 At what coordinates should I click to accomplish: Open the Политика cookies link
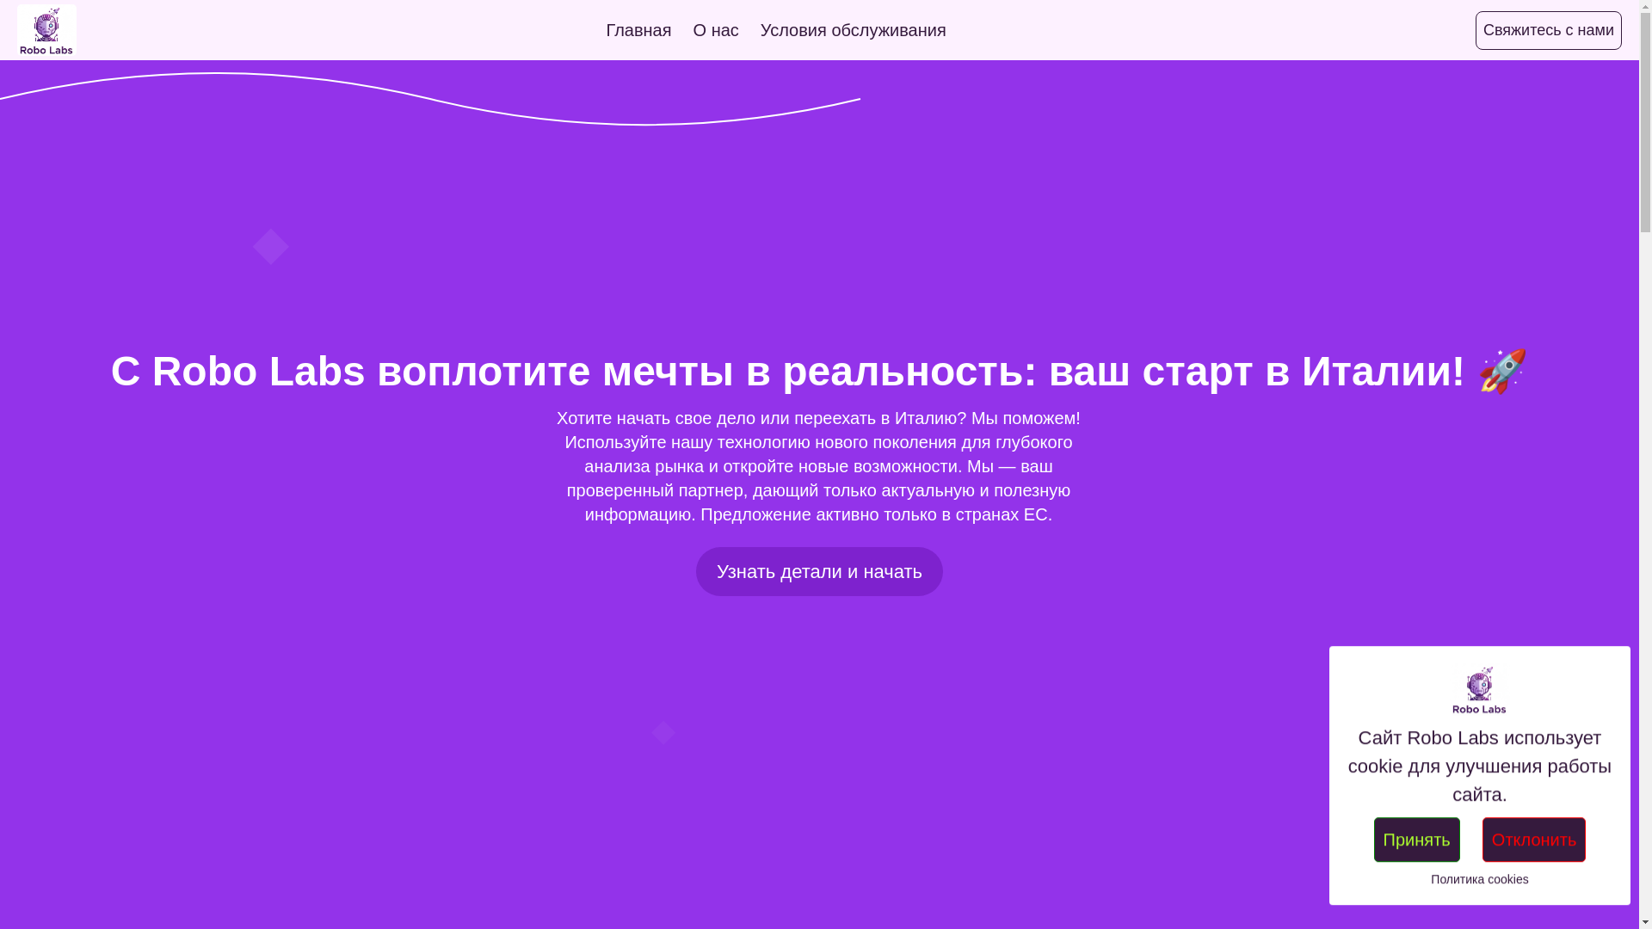click(1479, 879)
